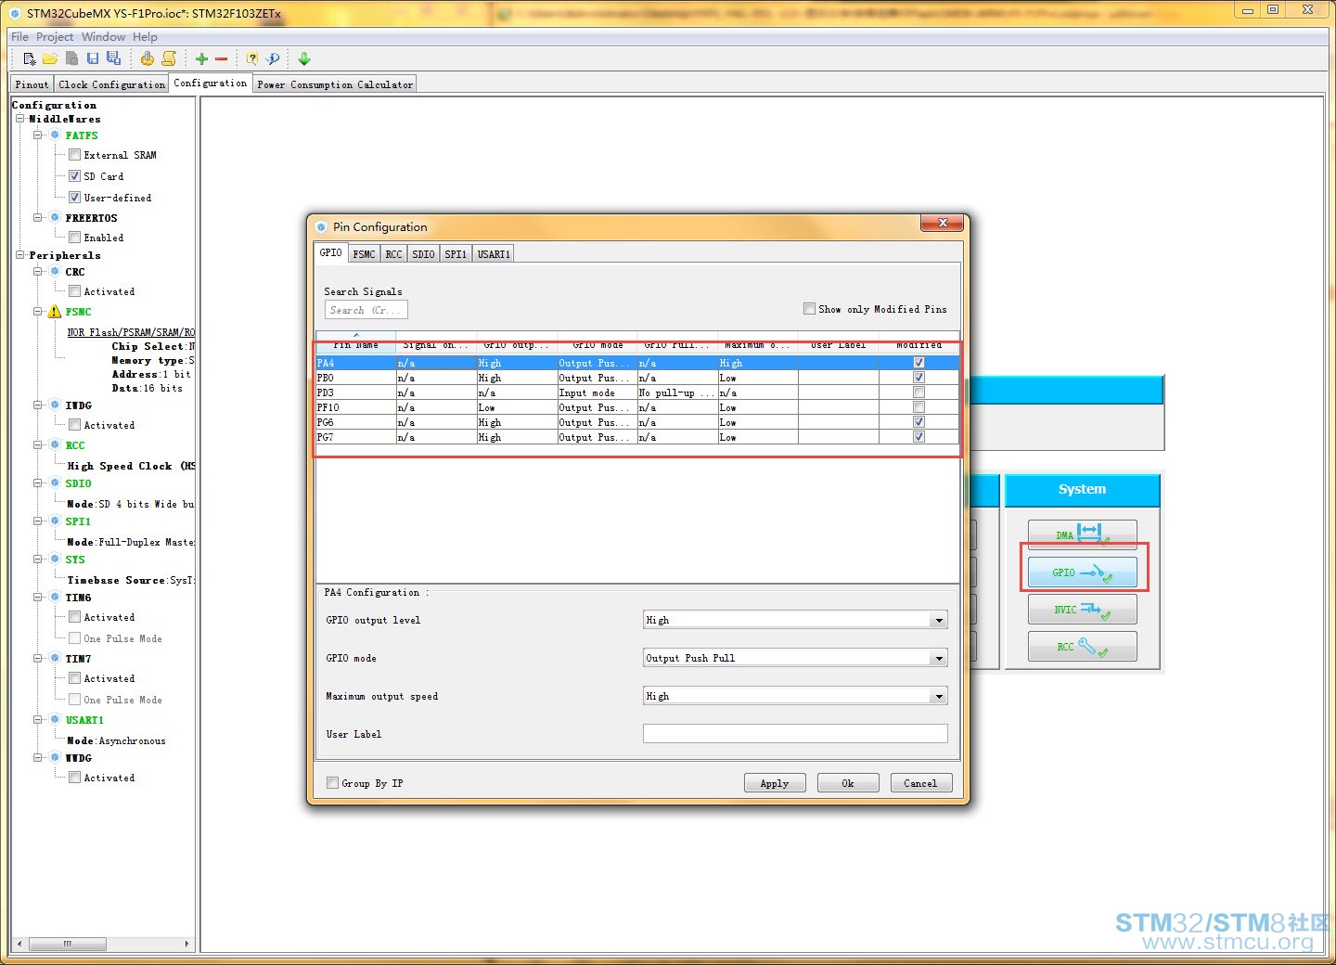Click the New Project toolbar icon

pos(29,58)
